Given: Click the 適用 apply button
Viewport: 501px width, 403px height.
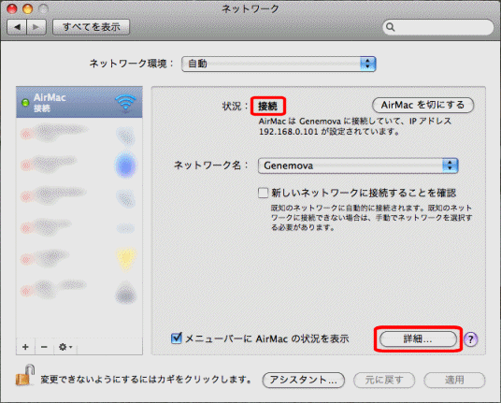Looking at the screenshot, I should (454, 380).
